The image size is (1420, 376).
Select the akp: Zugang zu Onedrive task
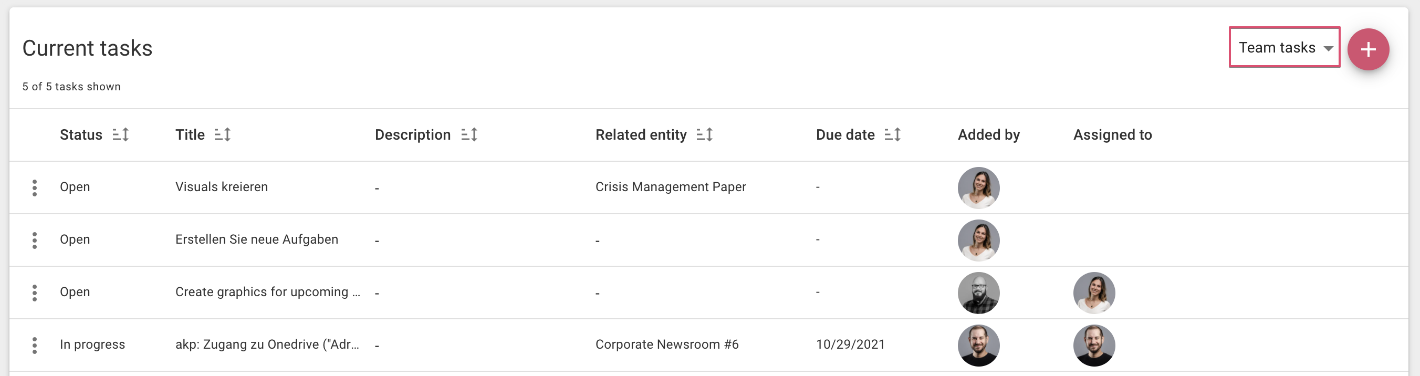(x=267, y=344)
